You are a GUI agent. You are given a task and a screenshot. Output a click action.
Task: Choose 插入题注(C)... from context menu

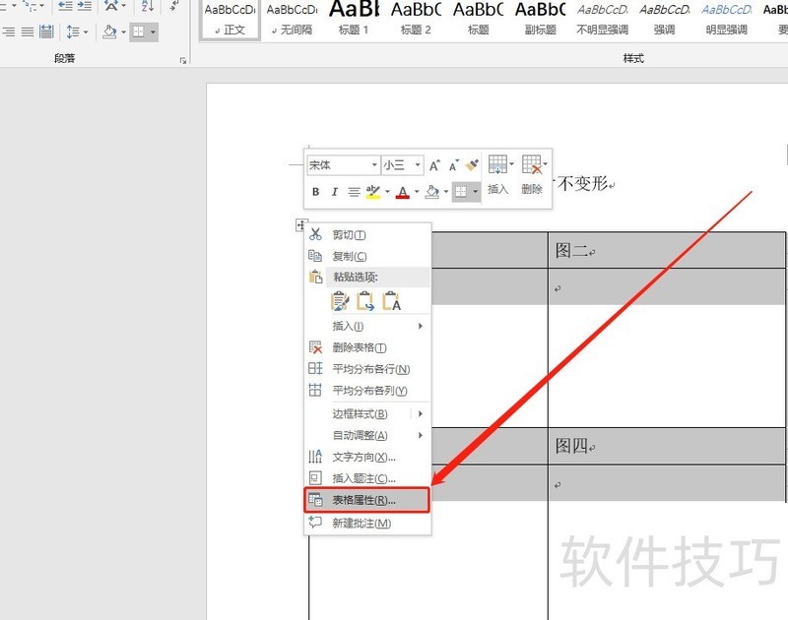click(367, 478)
